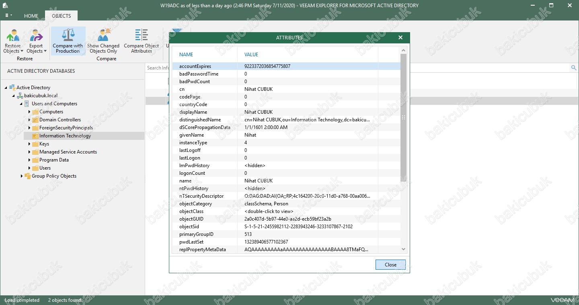This screenshot has height=305, width=579.
Task: Expand the Program Data tree node
Action: click(x=29, y=160)
